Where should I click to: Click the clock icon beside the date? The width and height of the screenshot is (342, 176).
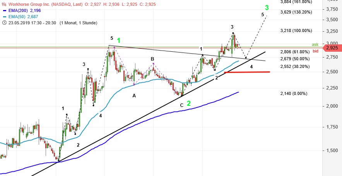pyautogui.click(x=3, y=23)
